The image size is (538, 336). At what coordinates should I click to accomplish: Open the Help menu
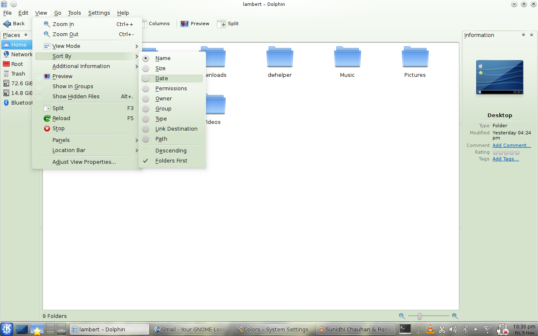coord(123,13)
